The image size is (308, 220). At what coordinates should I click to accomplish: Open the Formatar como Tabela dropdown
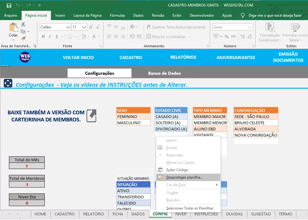pyautogui.click(x=295, y=32)
